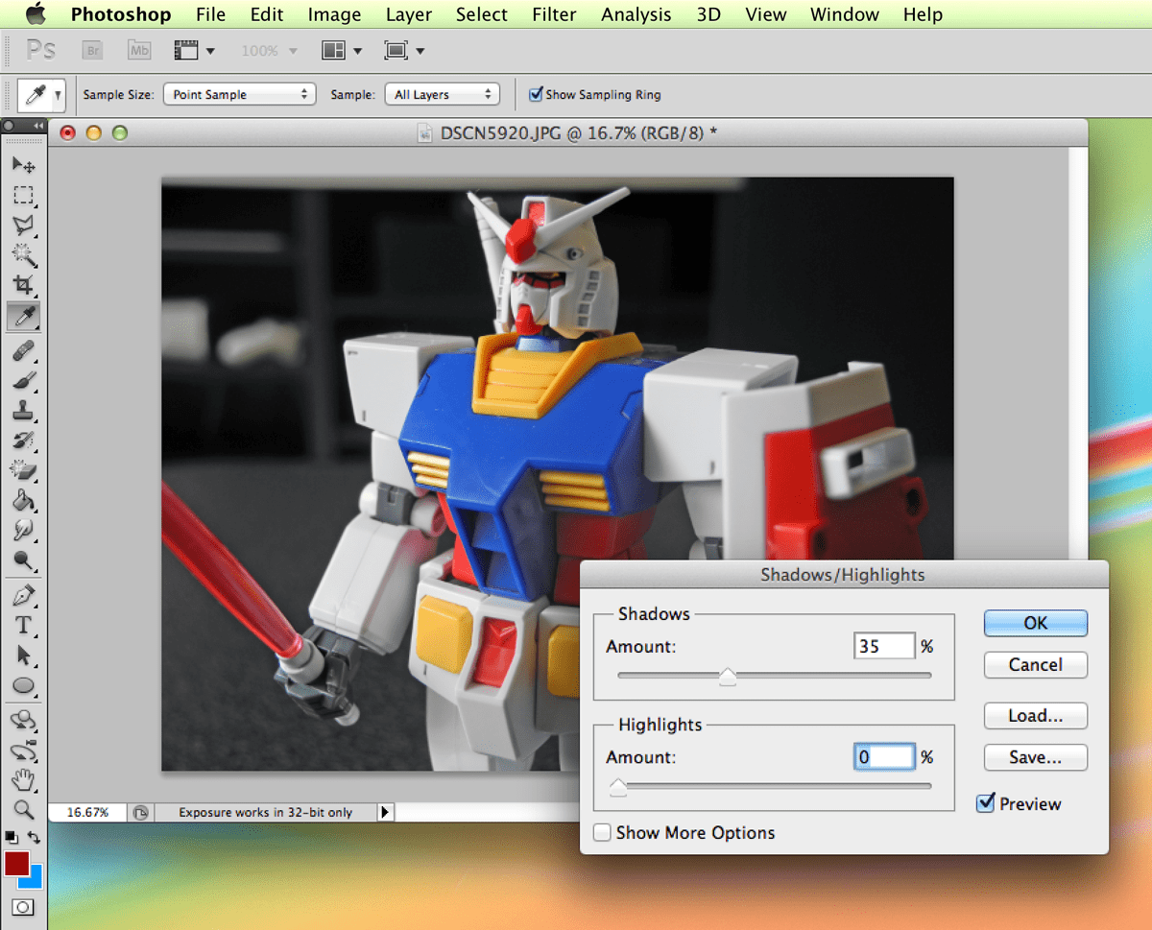Image resolution: width=1152 pixels, height=930 pixels.
Task: Toggle Quick Mask mode
Action: tap(23, 907)
